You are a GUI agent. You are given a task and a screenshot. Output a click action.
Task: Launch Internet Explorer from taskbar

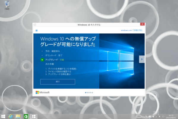pyautogui.click(x=10, y=116)
